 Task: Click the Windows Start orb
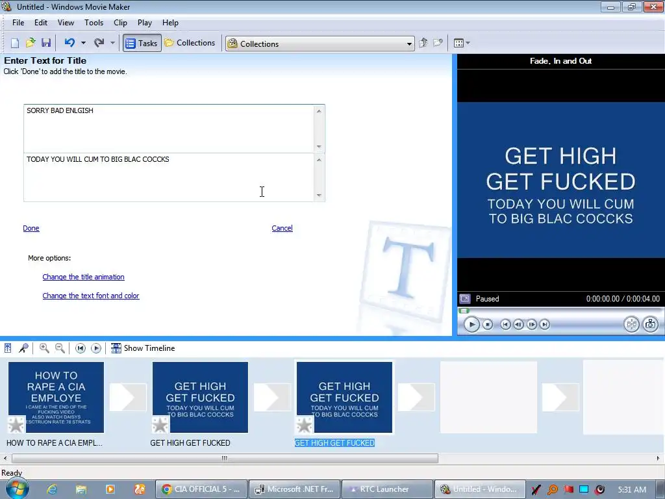point(18,488)
